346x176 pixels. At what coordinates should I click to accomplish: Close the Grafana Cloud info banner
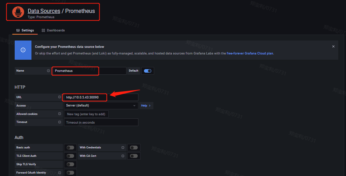[x=333, y=46]
